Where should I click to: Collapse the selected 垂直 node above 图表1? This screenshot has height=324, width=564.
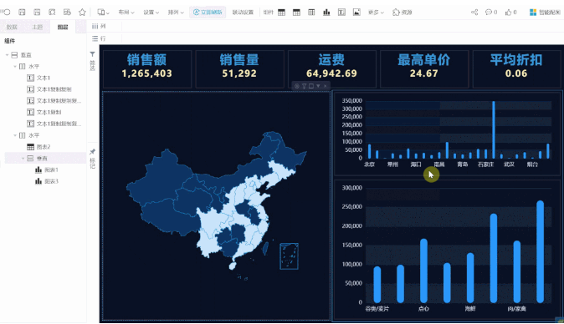tap(23, 158)
